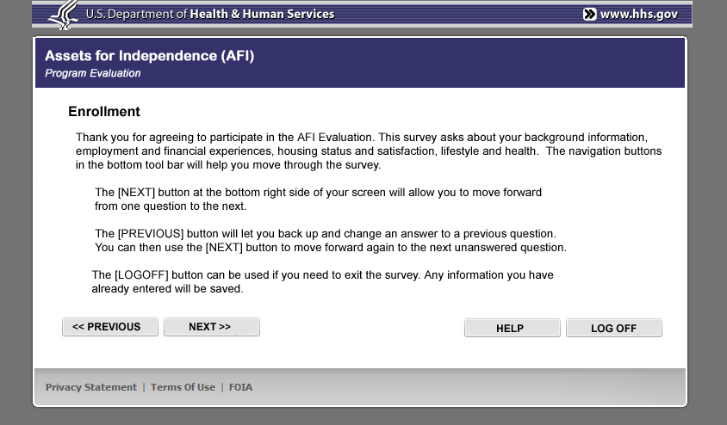Click the arrow icon beside www.hhs.gov

click(589, 14)
